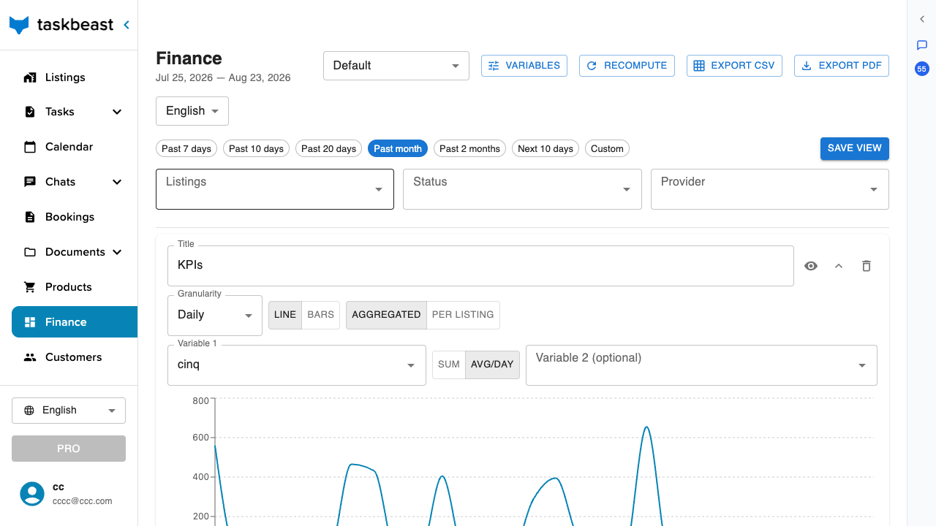936x526 pixels.
Task: Click the Finance dashboard icon
Action: pos(30,322)
